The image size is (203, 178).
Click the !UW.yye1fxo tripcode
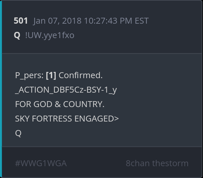pos(49,35)
